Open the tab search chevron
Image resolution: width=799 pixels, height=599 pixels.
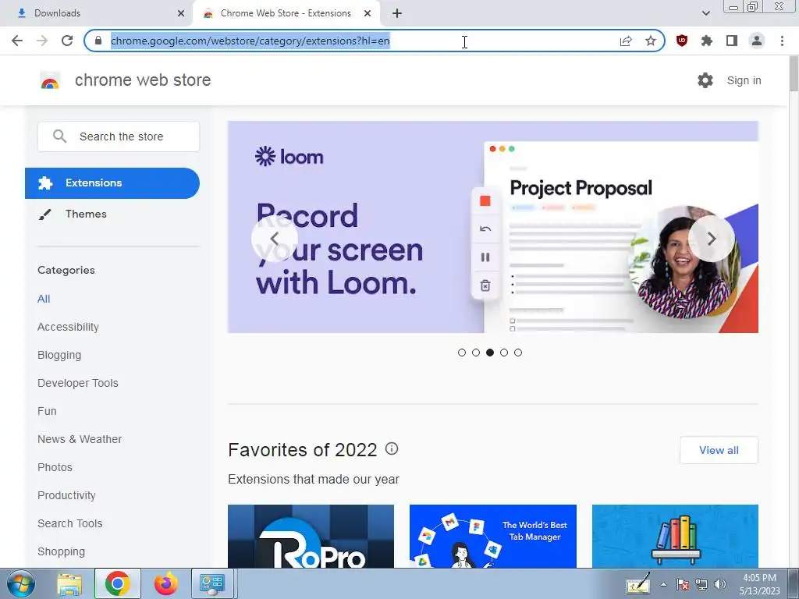[x=705, y=14]
